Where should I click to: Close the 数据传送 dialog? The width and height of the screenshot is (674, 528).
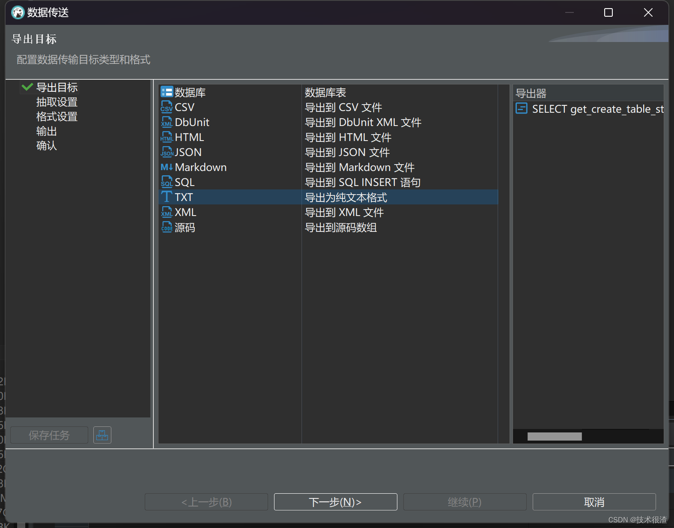pos(648,12)
